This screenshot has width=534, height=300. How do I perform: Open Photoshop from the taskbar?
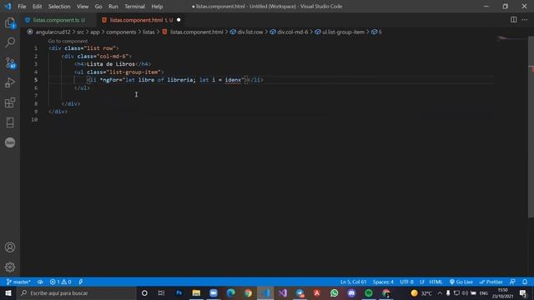[x=179, y=292]
